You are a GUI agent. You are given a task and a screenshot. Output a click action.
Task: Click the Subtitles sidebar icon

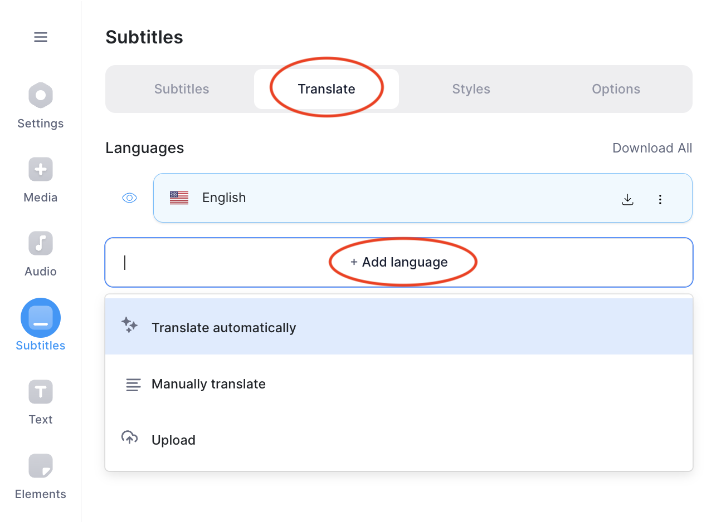tap(40, 317)
